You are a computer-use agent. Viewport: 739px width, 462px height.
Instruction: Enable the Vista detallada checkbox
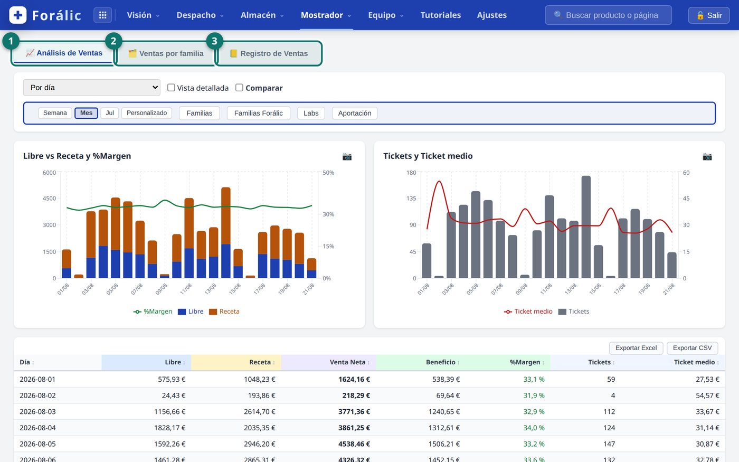point(171,88)
